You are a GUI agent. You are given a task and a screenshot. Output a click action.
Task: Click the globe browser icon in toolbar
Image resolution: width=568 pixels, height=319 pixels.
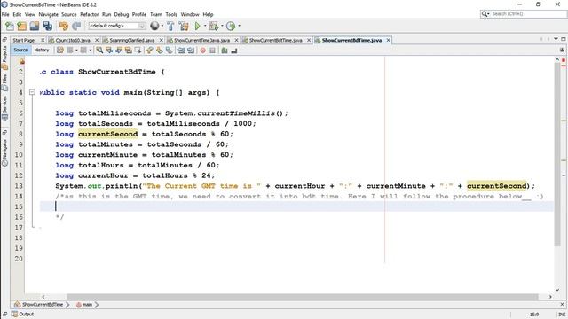point(154,26)
